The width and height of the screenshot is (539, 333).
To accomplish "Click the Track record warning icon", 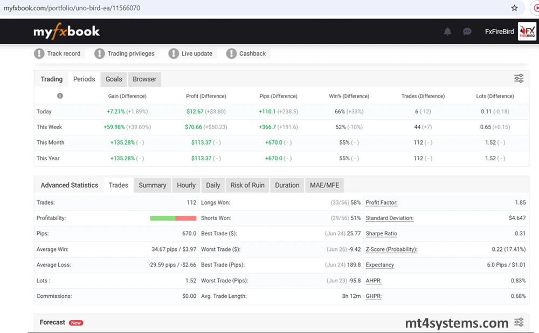I will click(39, 53).
